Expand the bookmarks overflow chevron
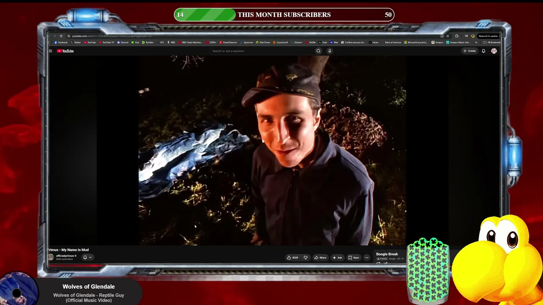This screenshot has width=543, height=305. click(476, 42)
